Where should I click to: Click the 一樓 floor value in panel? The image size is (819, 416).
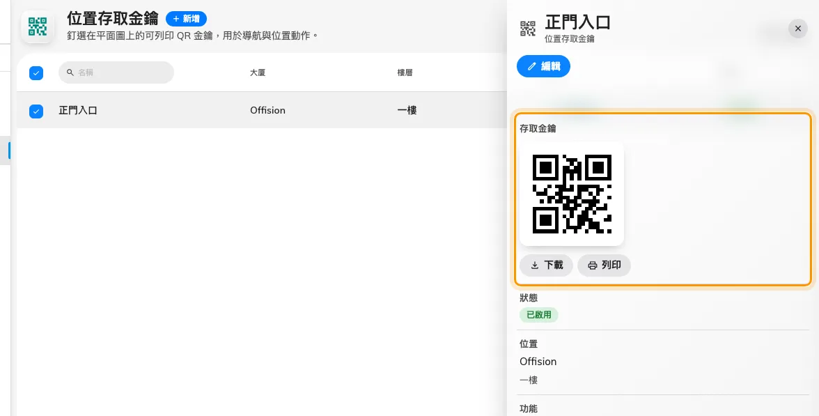[529, 380]
